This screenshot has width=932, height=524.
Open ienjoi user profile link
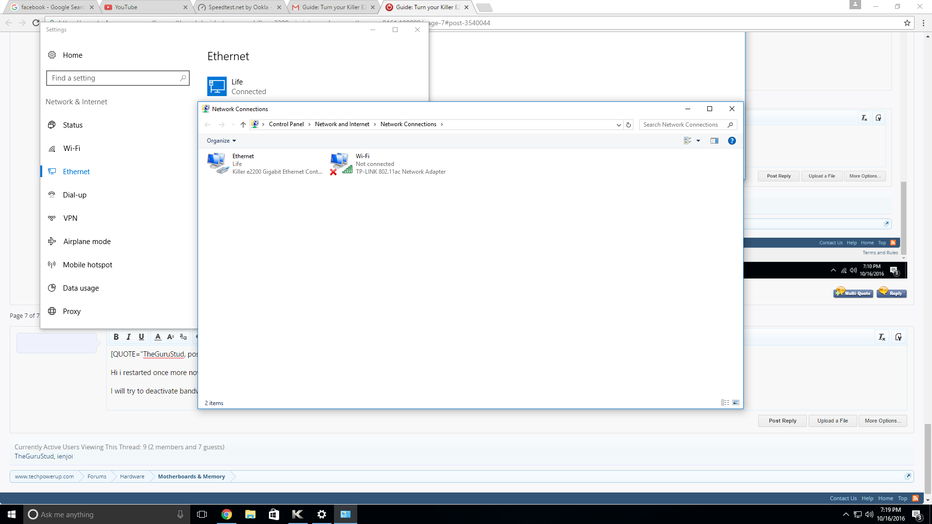pos(65,456)
